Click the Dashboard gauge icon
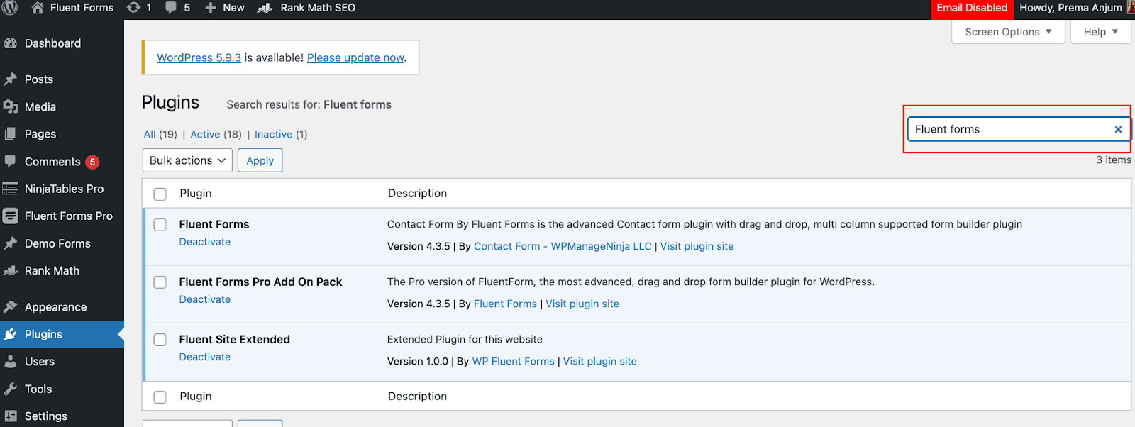This screenshot has width=1135, height=427. pyautogui.click(x=10, y=43)
